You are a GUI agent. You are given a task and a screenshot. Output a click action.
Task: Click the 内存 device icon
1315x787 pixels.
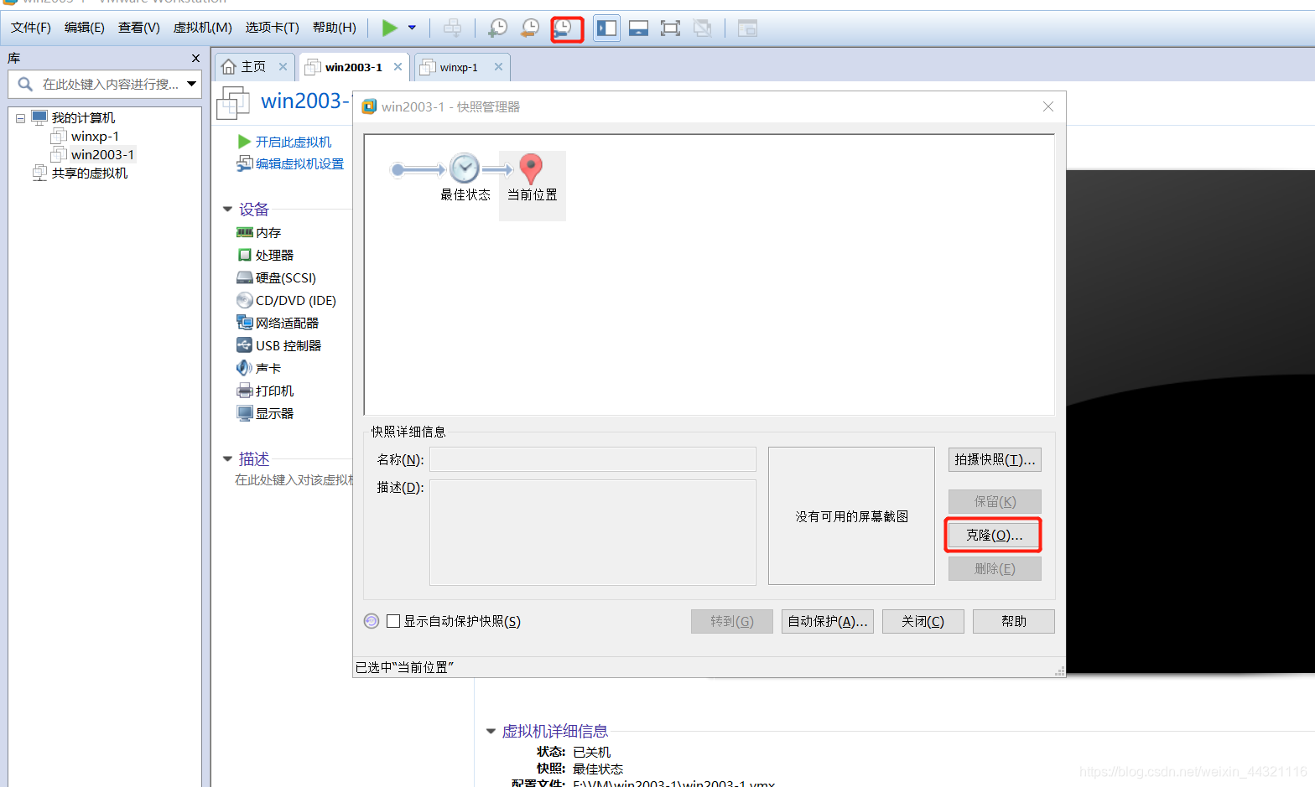pos(245,232)
